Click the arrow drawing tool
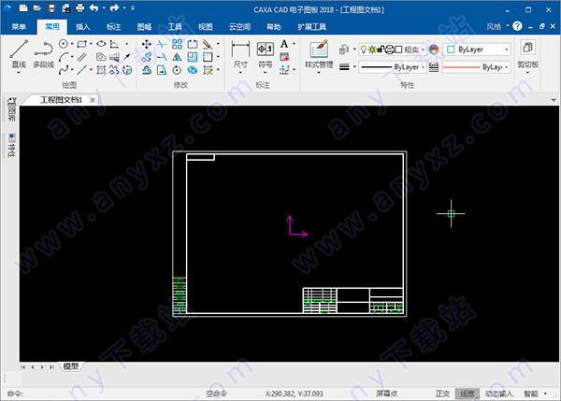561x401 pixels. click(x=127, y=57)
